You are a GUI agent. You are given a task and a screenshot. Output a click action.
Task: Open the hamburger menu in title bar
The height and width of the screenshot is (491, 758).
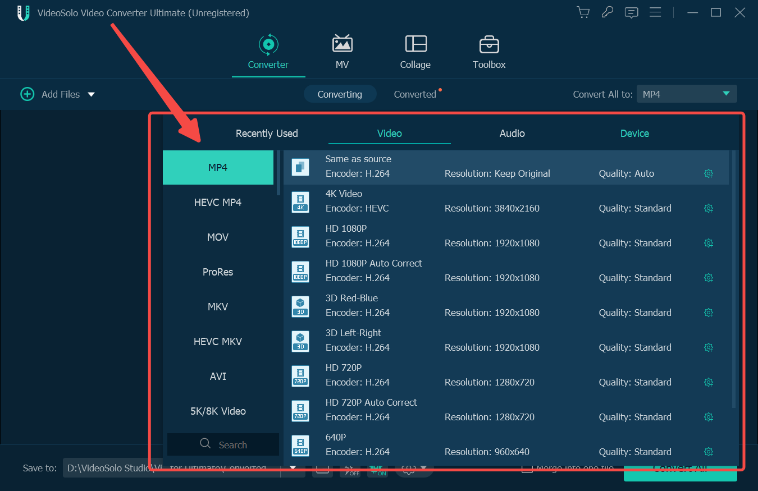pyautogui.click(x=655, y=12)
